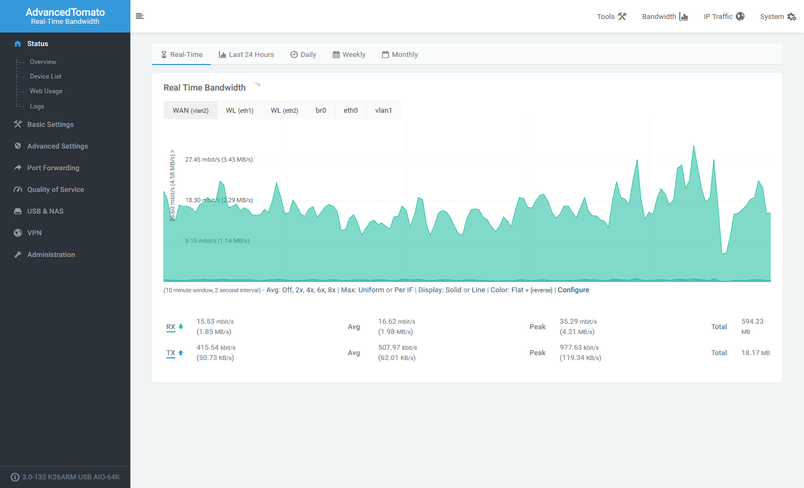The height and width of the screenshot is (488, 804).
Task: Open Overview under Status
Action: pyautogui.click(x=43, y=62)
